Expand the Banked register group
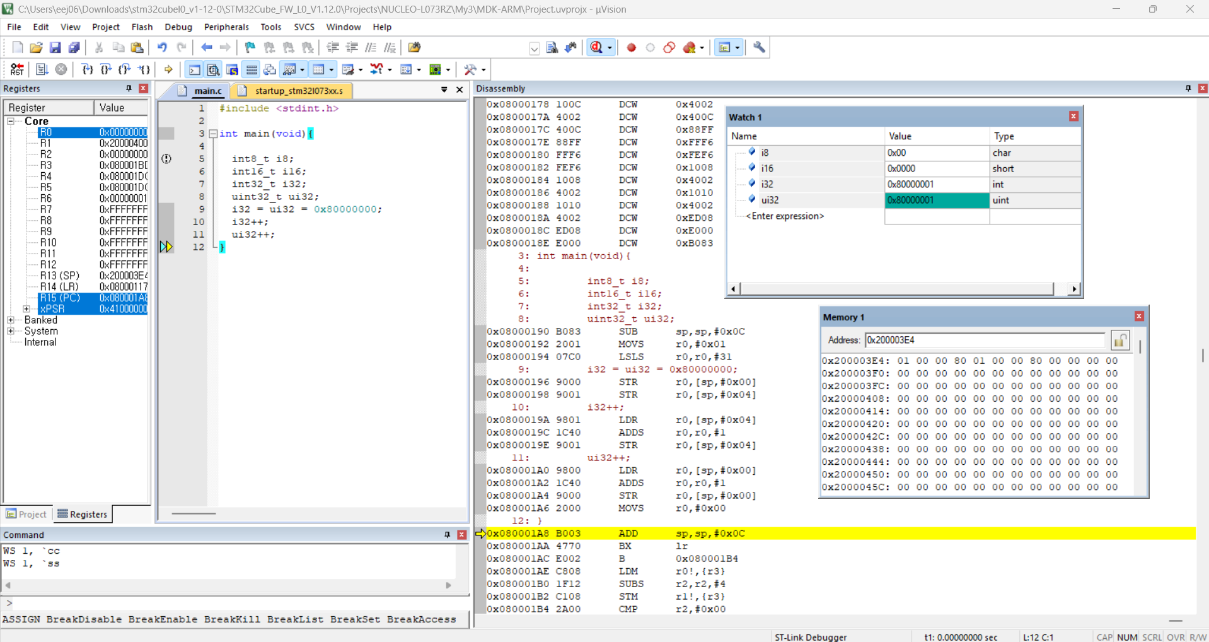1209x642 pixels. point(11,320)
